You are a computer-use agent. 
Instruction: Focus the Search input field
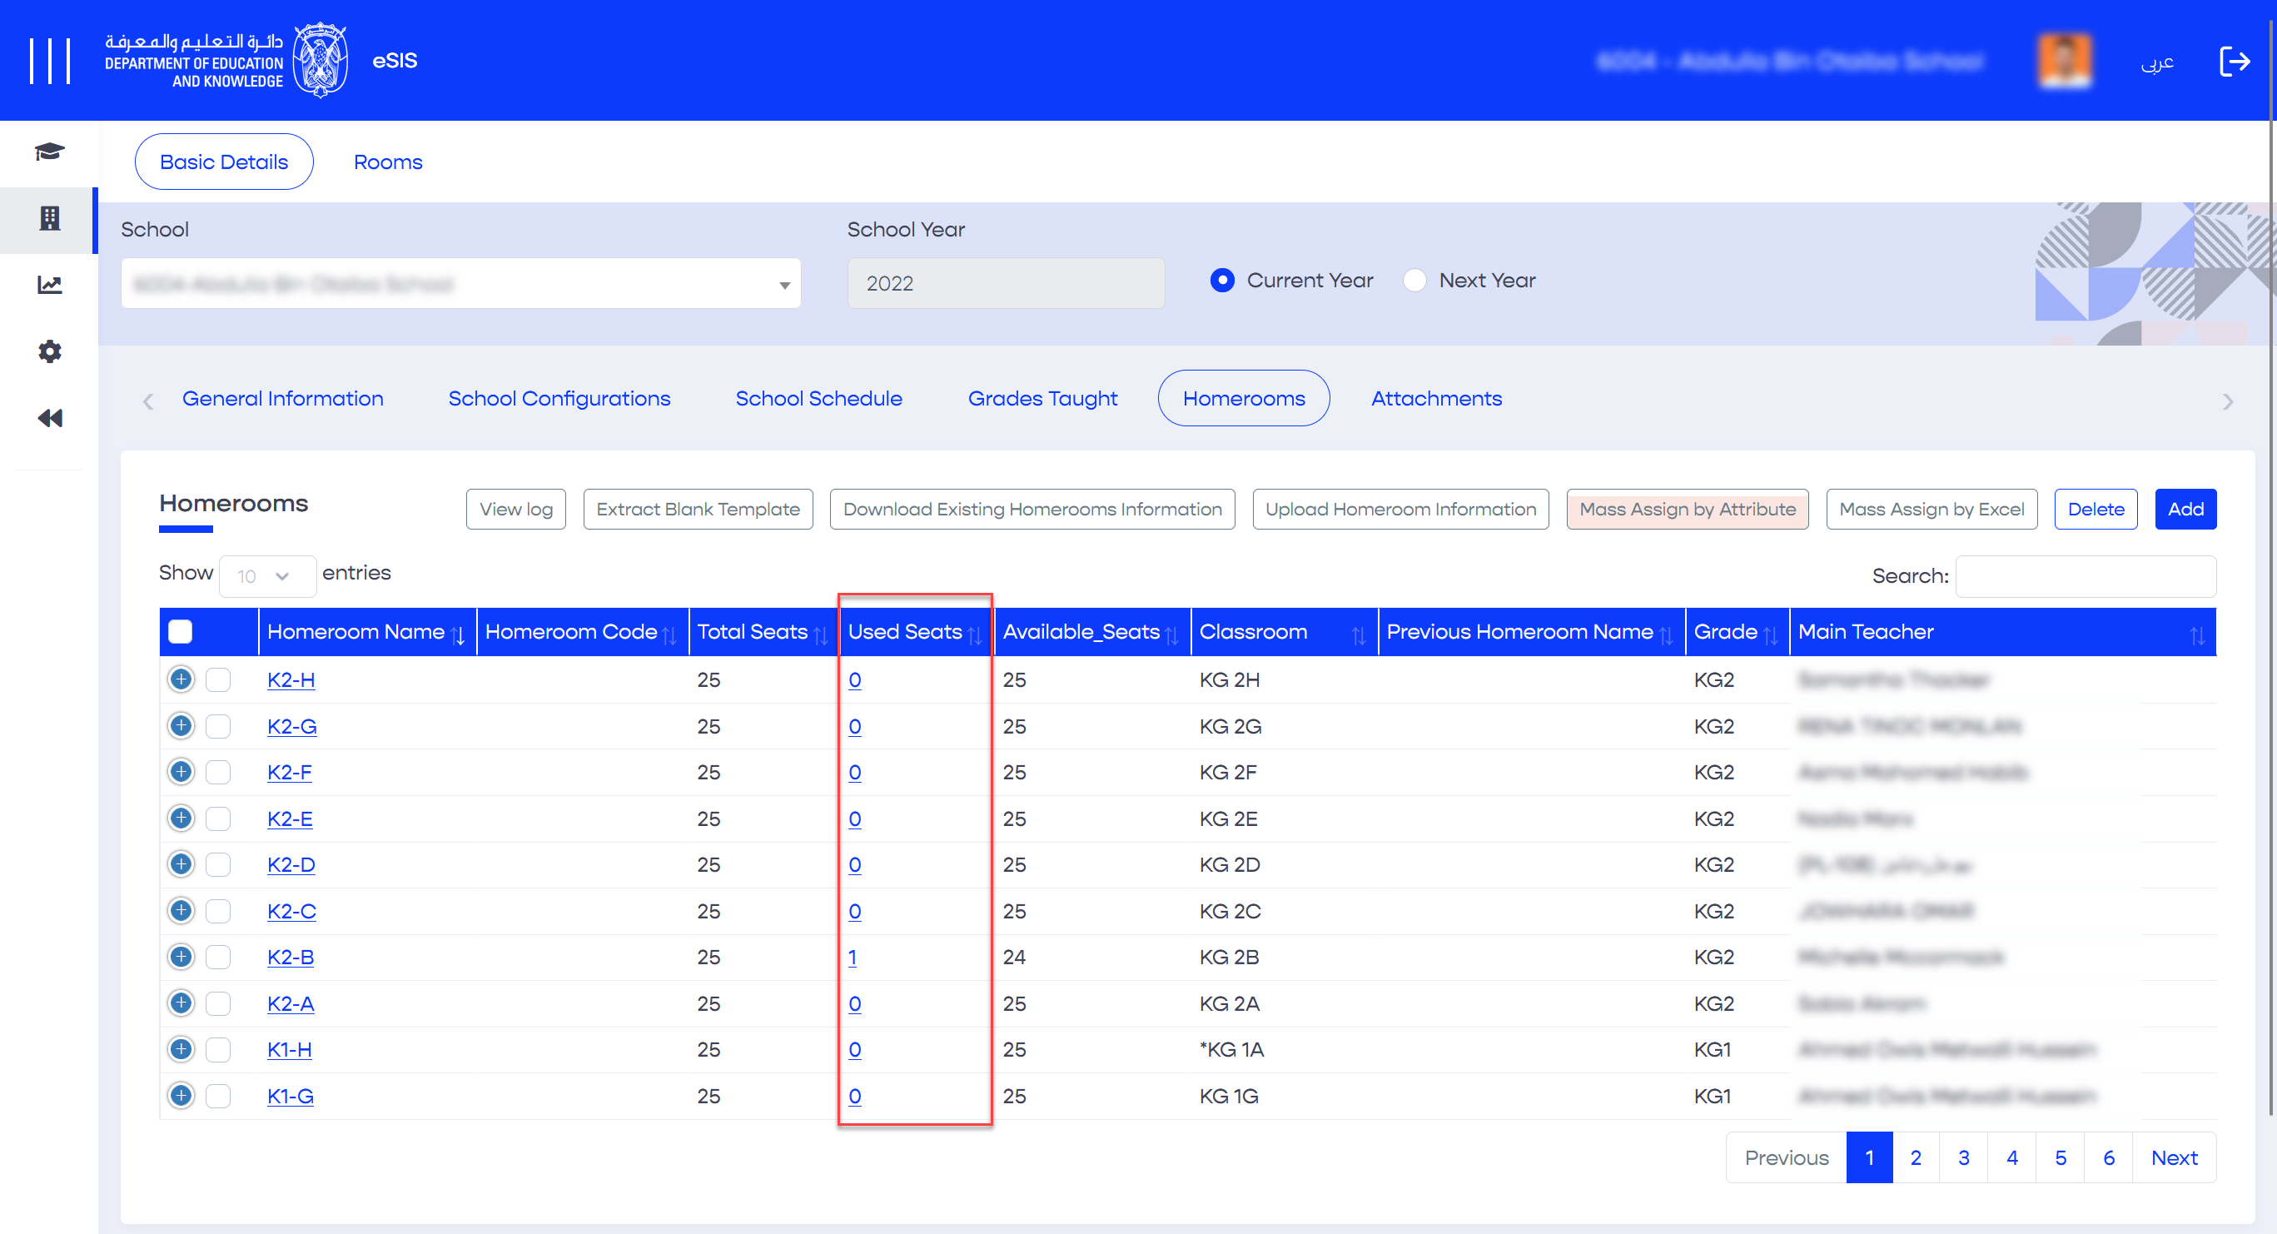click(x=2086, y=576)
